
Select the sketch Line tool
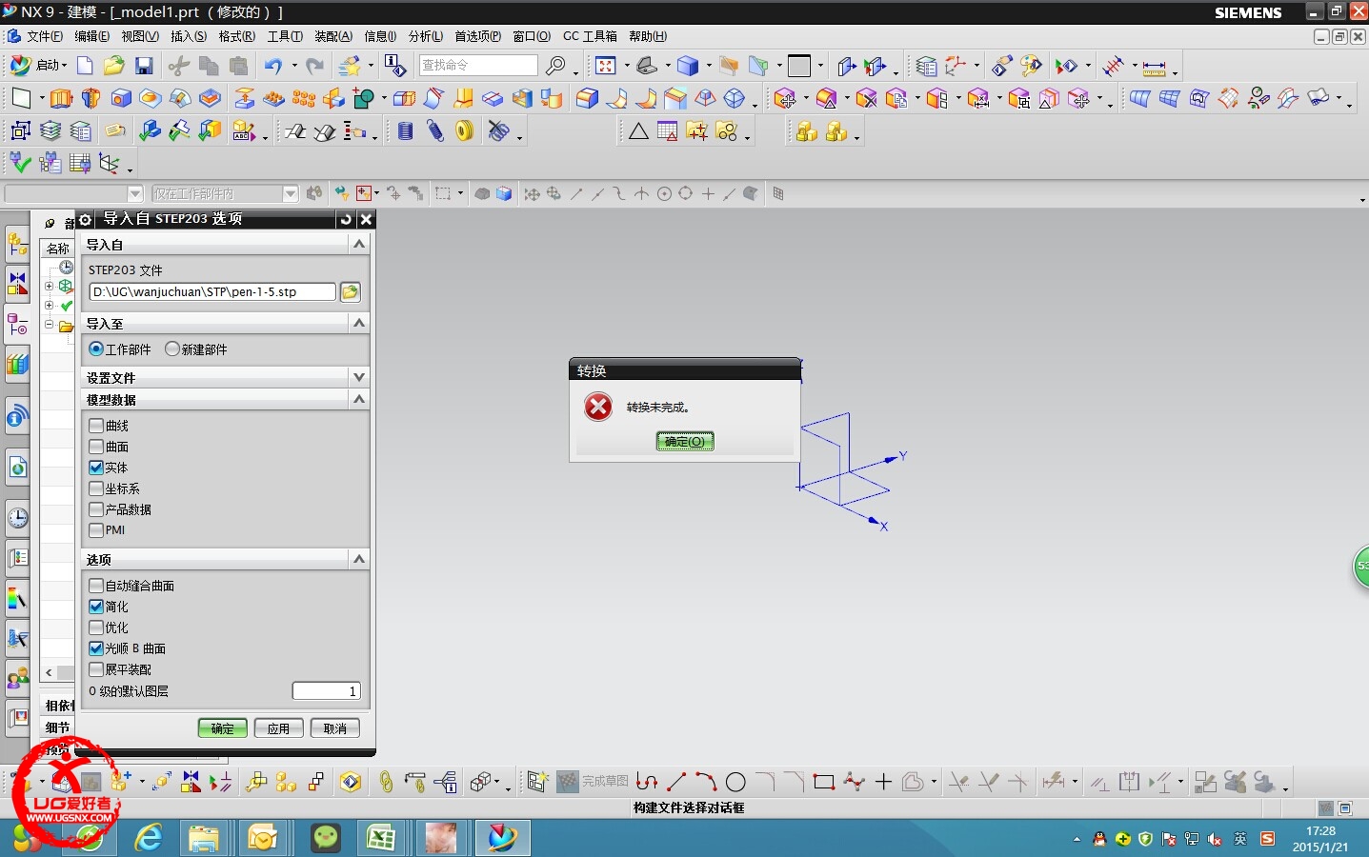676,782
